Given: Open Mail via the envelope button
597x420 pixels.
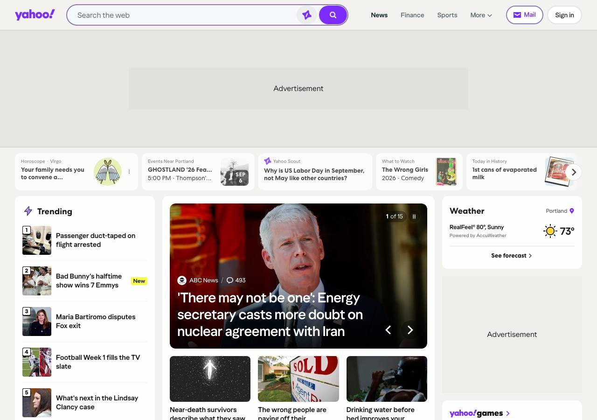Looking at the screenshot, I should pyautogui.click(x=525, y=15).
